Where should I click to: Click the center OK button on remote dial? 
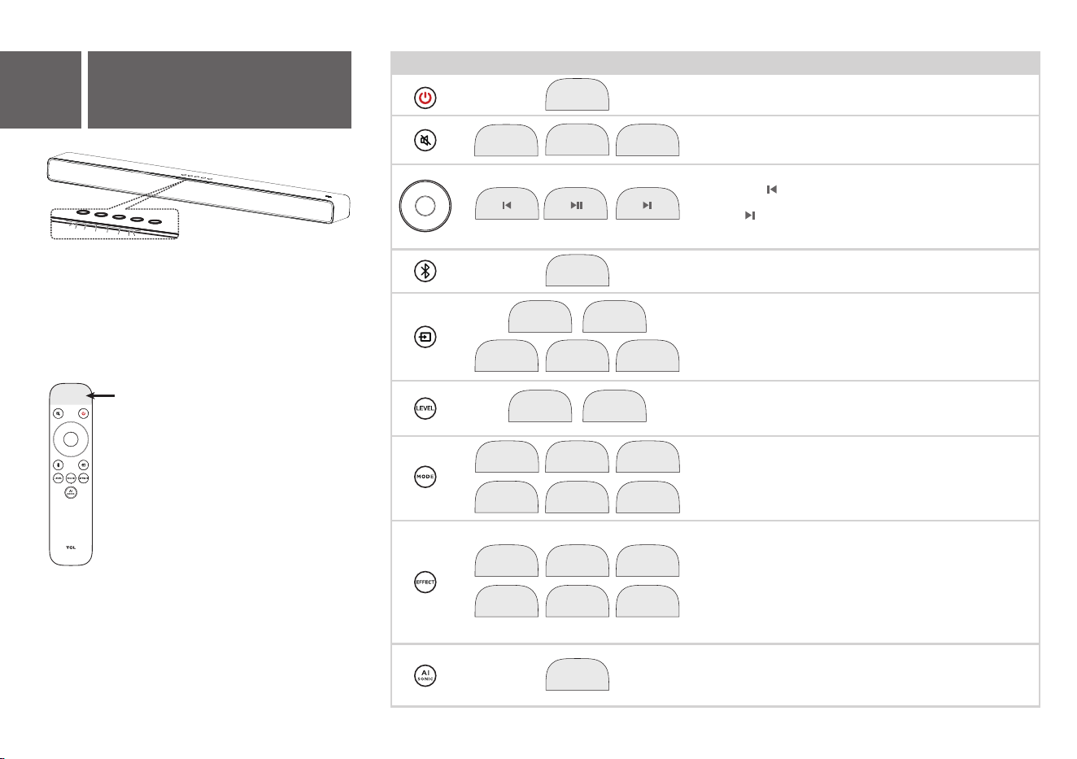pyautogui.click(x=71, y=439)
